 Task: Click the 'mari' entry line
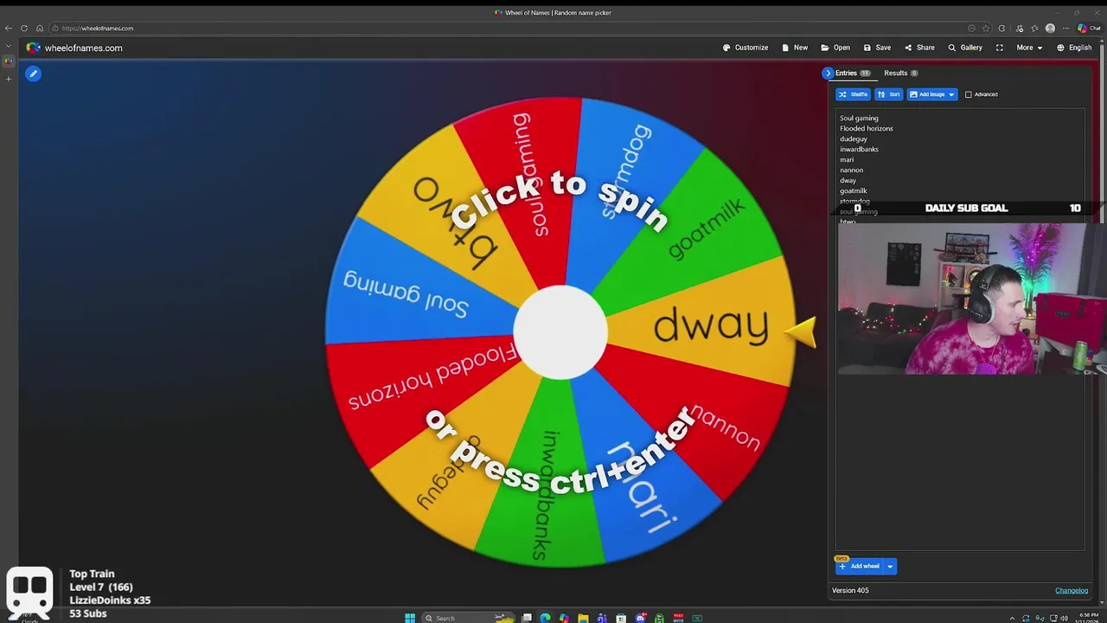click(x=847, y=159)
